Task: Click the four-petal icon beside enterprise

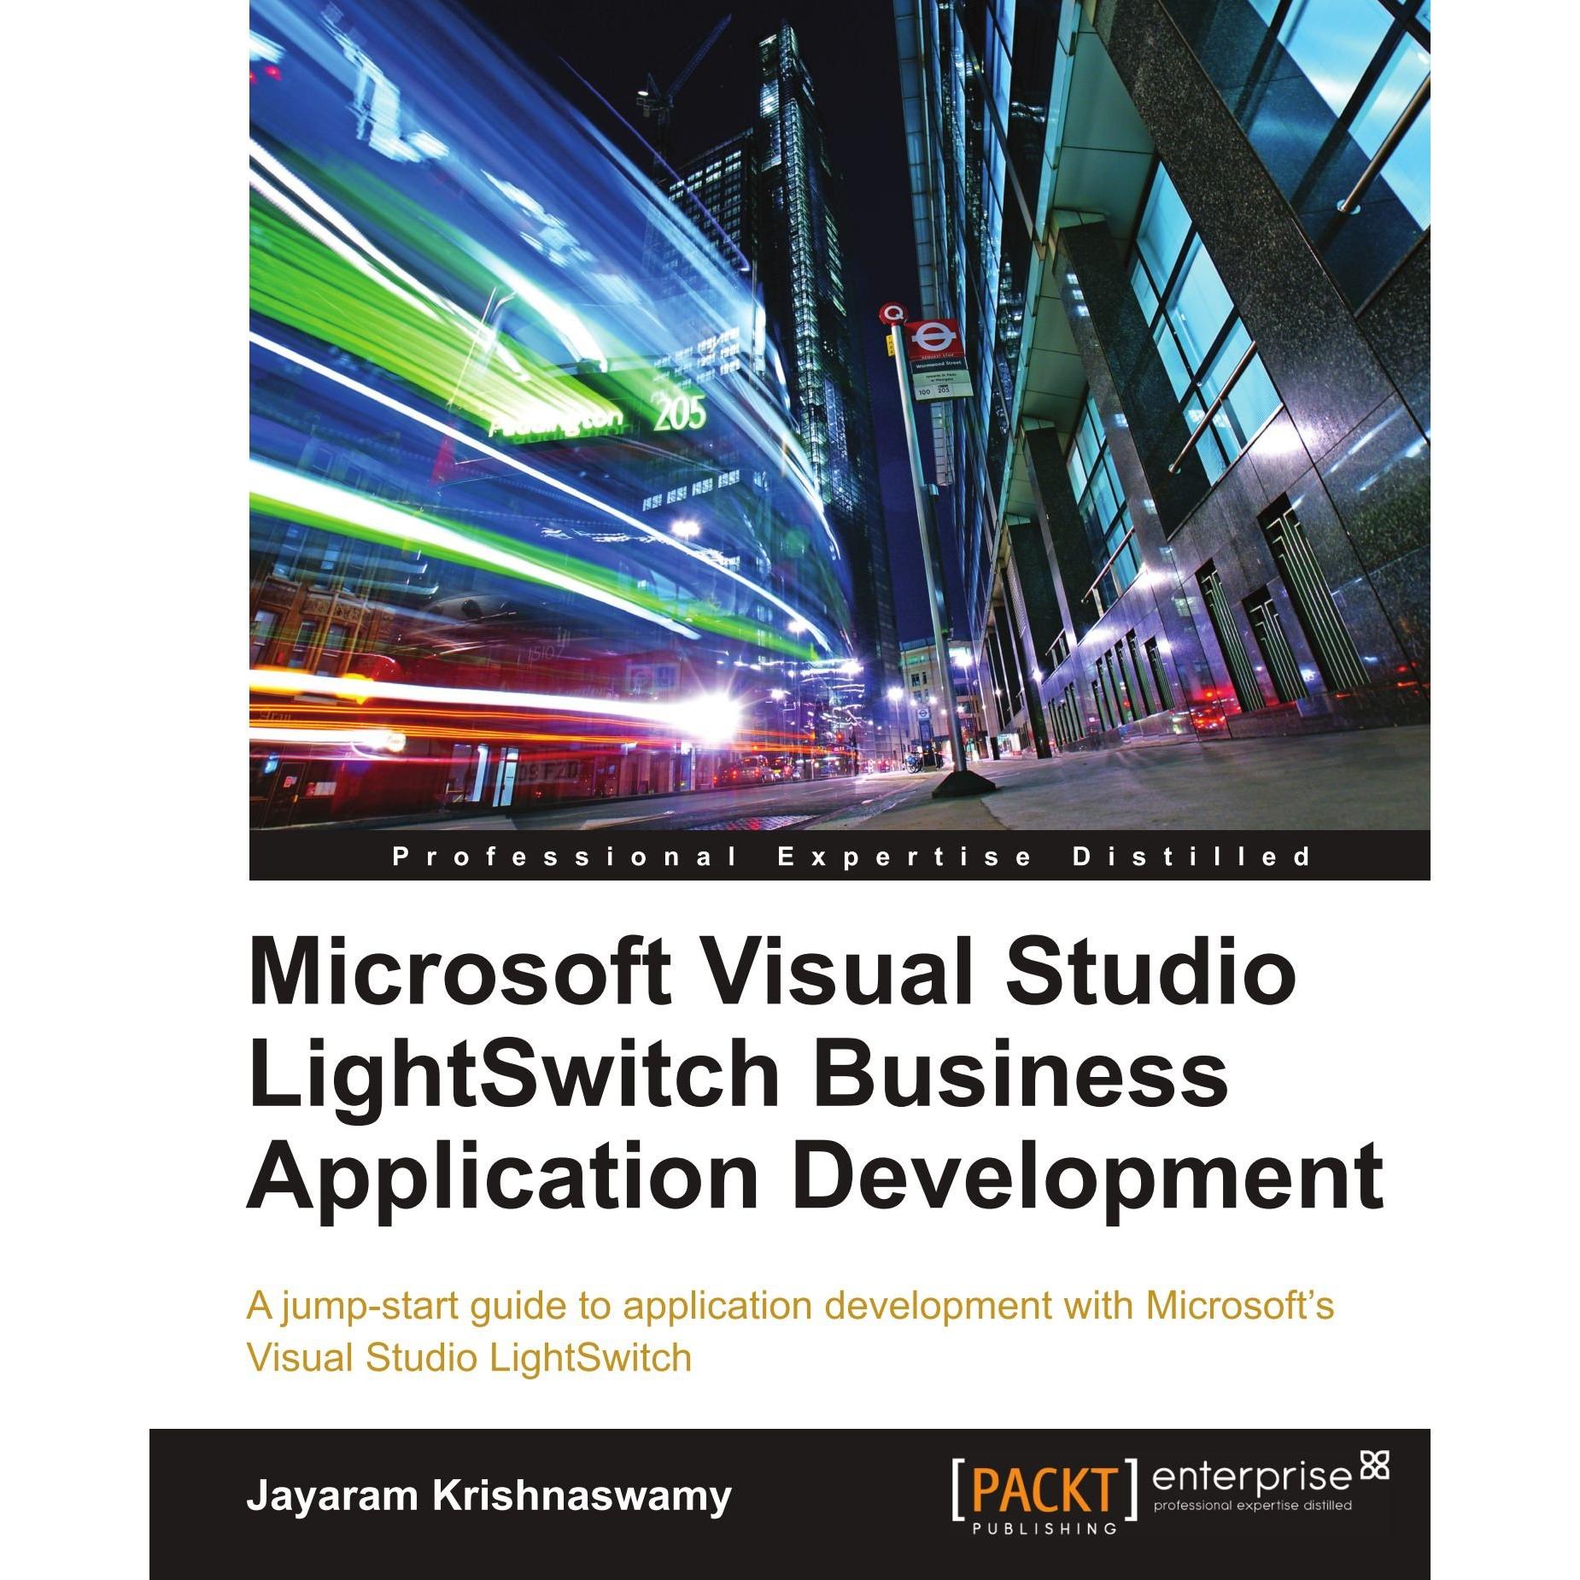Action: [x=1374, y=1466]
